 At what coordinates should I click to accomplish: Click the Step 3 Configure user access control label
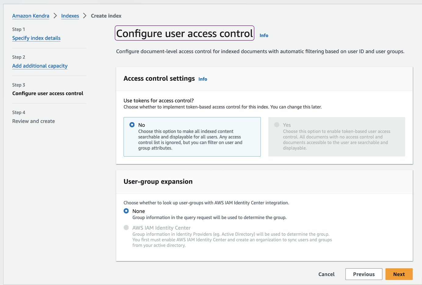click(x=48, y=93)
